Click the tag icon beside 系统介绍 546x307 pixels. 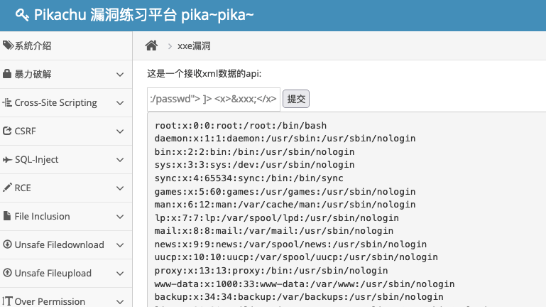(8, 45)
